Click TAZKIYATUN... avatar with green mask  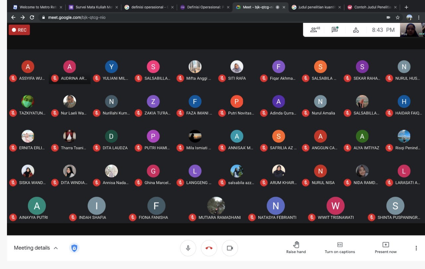coord(28,101)
